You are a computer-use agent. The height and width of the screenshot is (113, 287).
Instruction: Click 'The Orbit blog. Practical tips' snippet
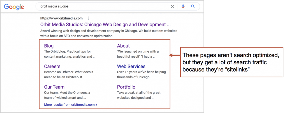pos(70,54)
